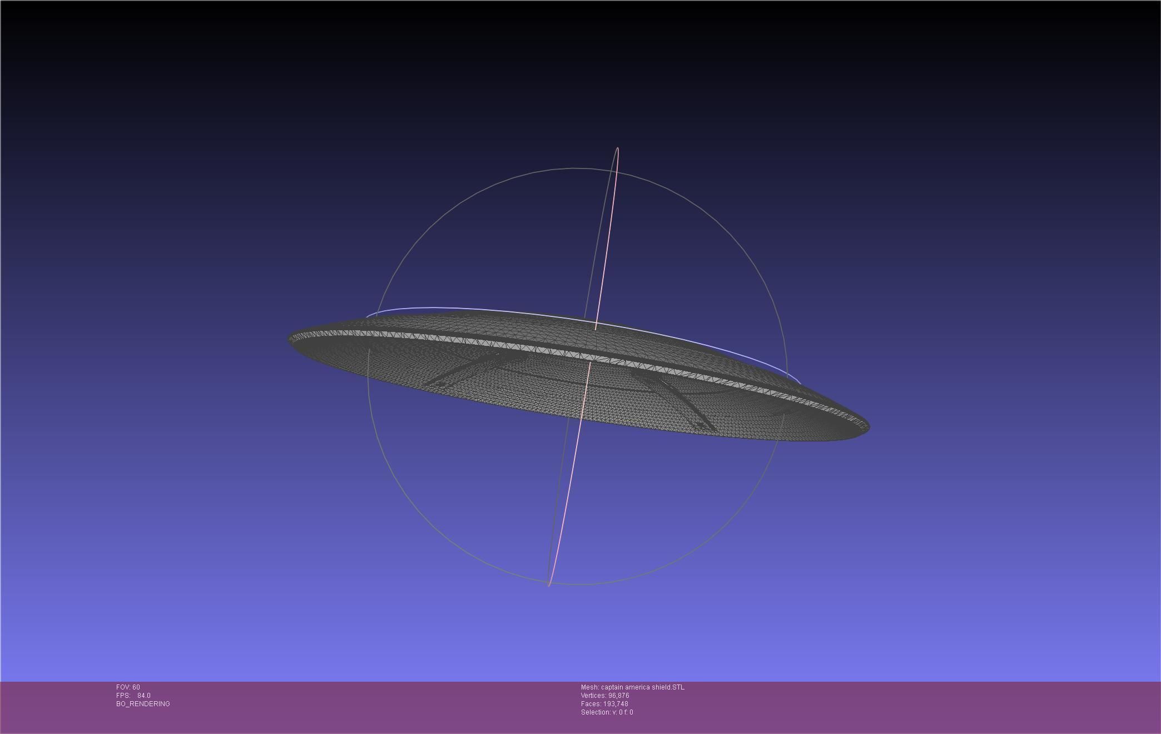Click the grey trackball circle's top edge
The image size is (1161, 734).
(x=576, y=168)
